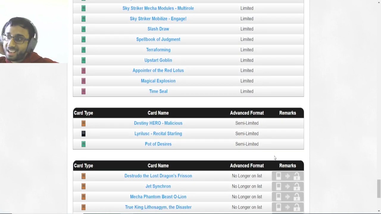Click remarks unlock graphic in Jet Synchron row
The width and height of the screenshot is (381, 214).
coord(288,187)
